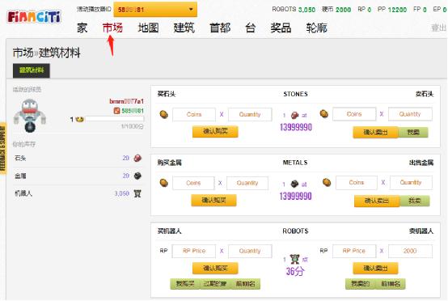Image resolution: width=448 pixels, height=301 pixels.
Task: Click the robot inventory icon
Action: click(x=137, y=193)
